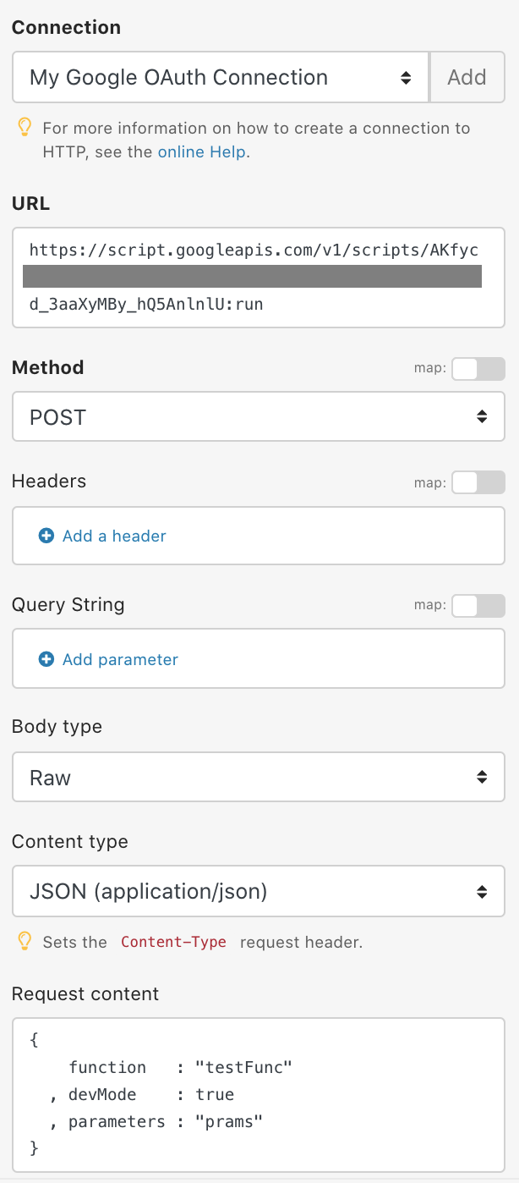Click the arrows icon in Connection select
This screenshot has width=519, height=1183.
406,78
